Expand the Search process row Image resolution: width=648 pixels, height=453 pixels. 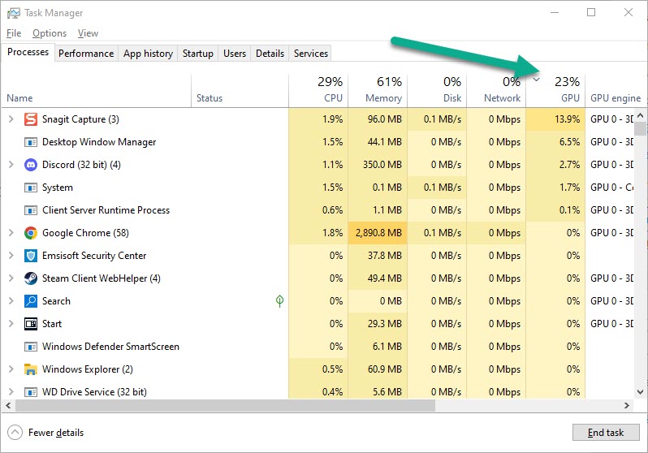coord(11,301)
